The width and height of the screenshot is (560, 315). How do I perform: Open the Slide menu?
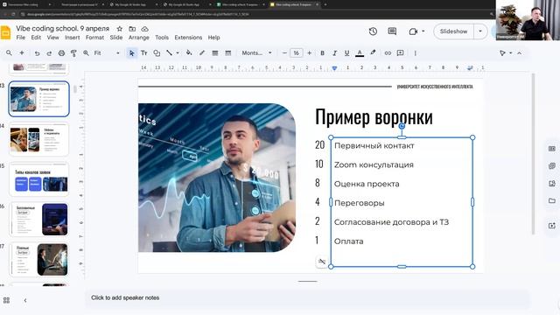tap(116, 38)
